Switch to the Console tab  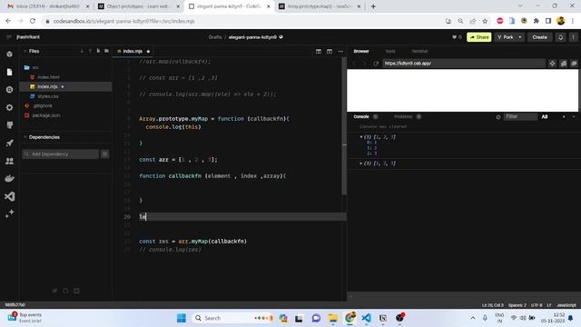361,117
